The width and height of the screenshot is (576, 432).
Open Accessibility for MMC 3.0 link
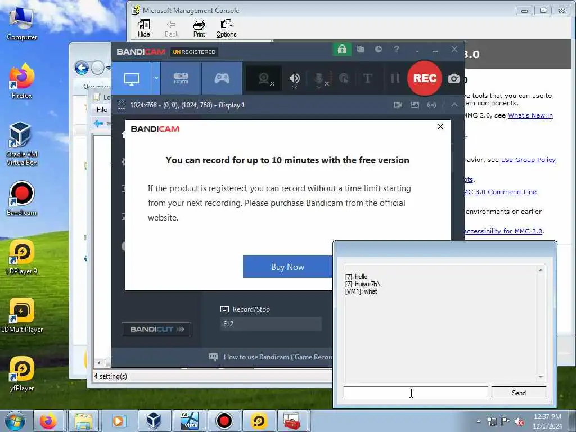click(503, 231)
